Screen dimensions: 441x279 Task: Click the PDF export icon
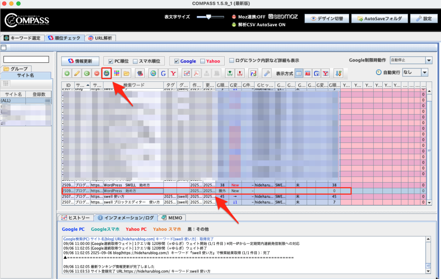click(x=196, y=73)
